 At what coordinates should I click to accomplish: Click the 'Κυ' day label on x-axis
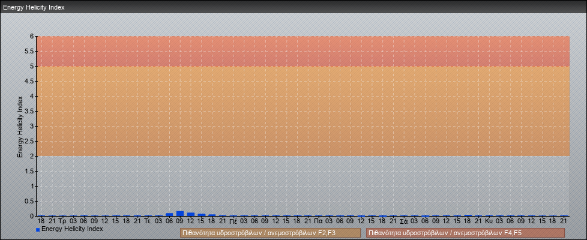[x=489, y=221]
